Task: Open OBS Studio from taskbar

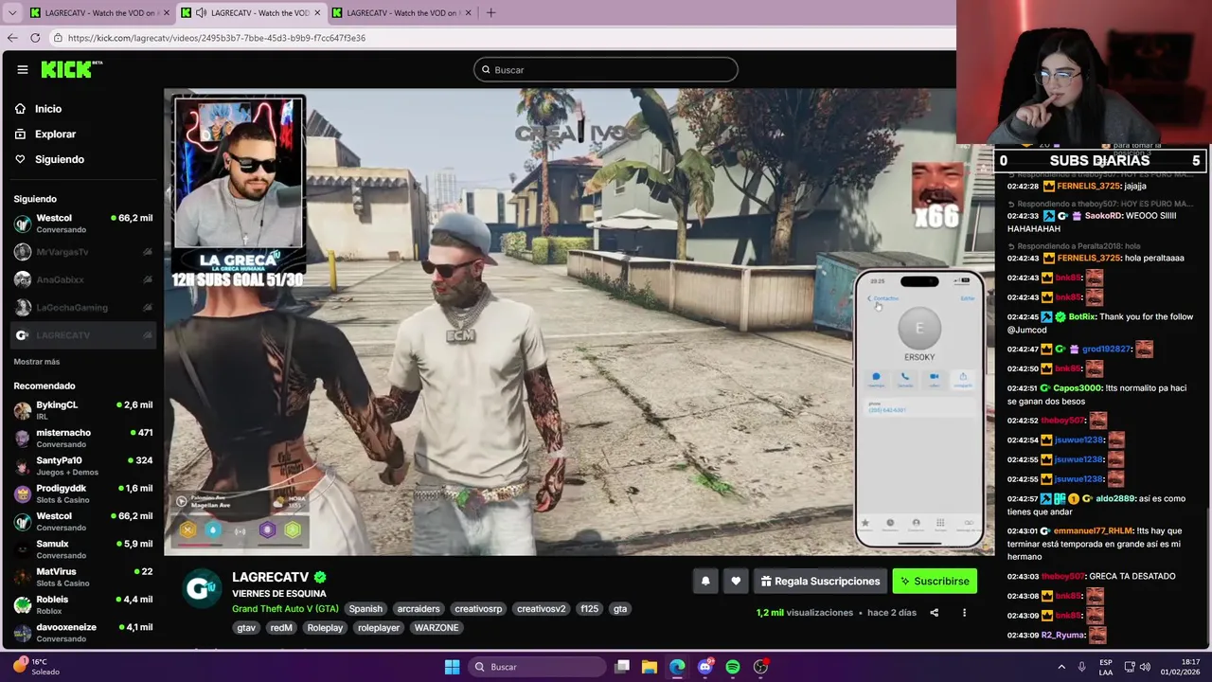Action: [x=760, y=667]
